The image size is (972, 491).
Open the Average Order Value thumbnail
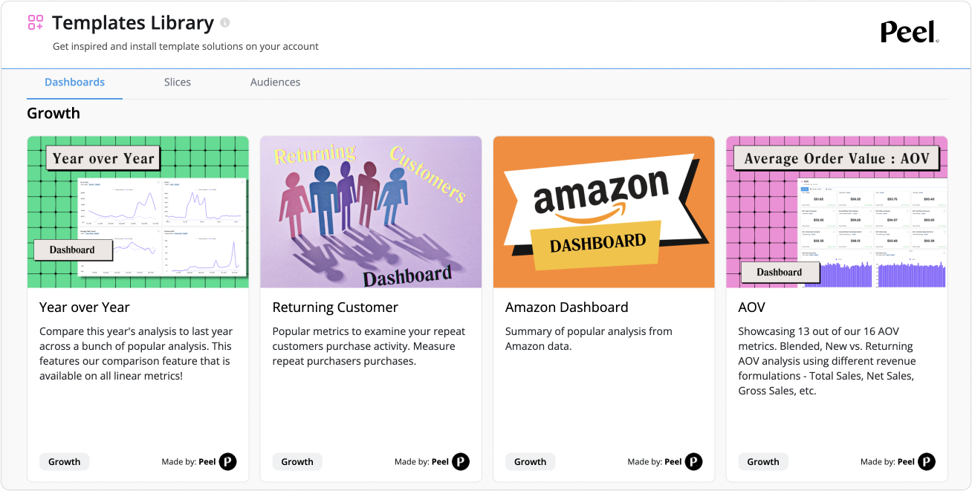[x=837, y=212]
